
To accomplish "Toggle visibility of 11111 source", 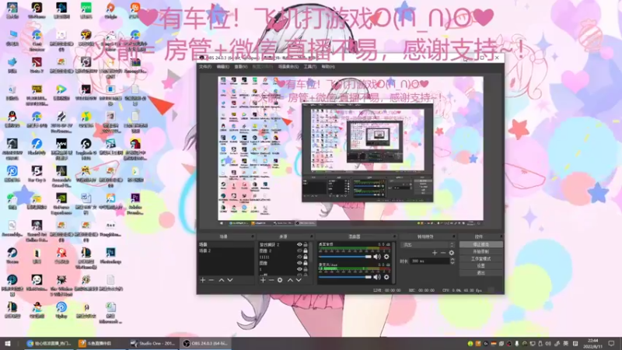I will click(x=299, y=257).
